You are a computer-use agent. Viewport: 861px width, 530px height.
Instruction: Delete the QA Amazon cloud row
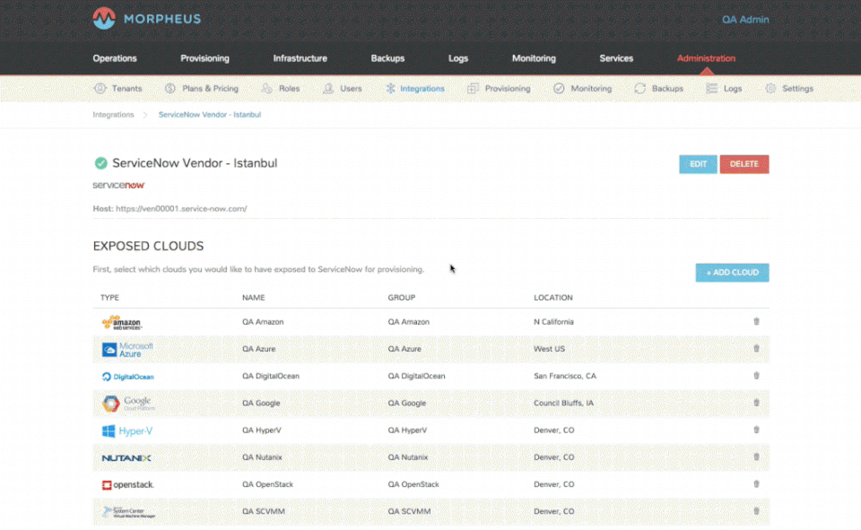[x=756, y=321]
